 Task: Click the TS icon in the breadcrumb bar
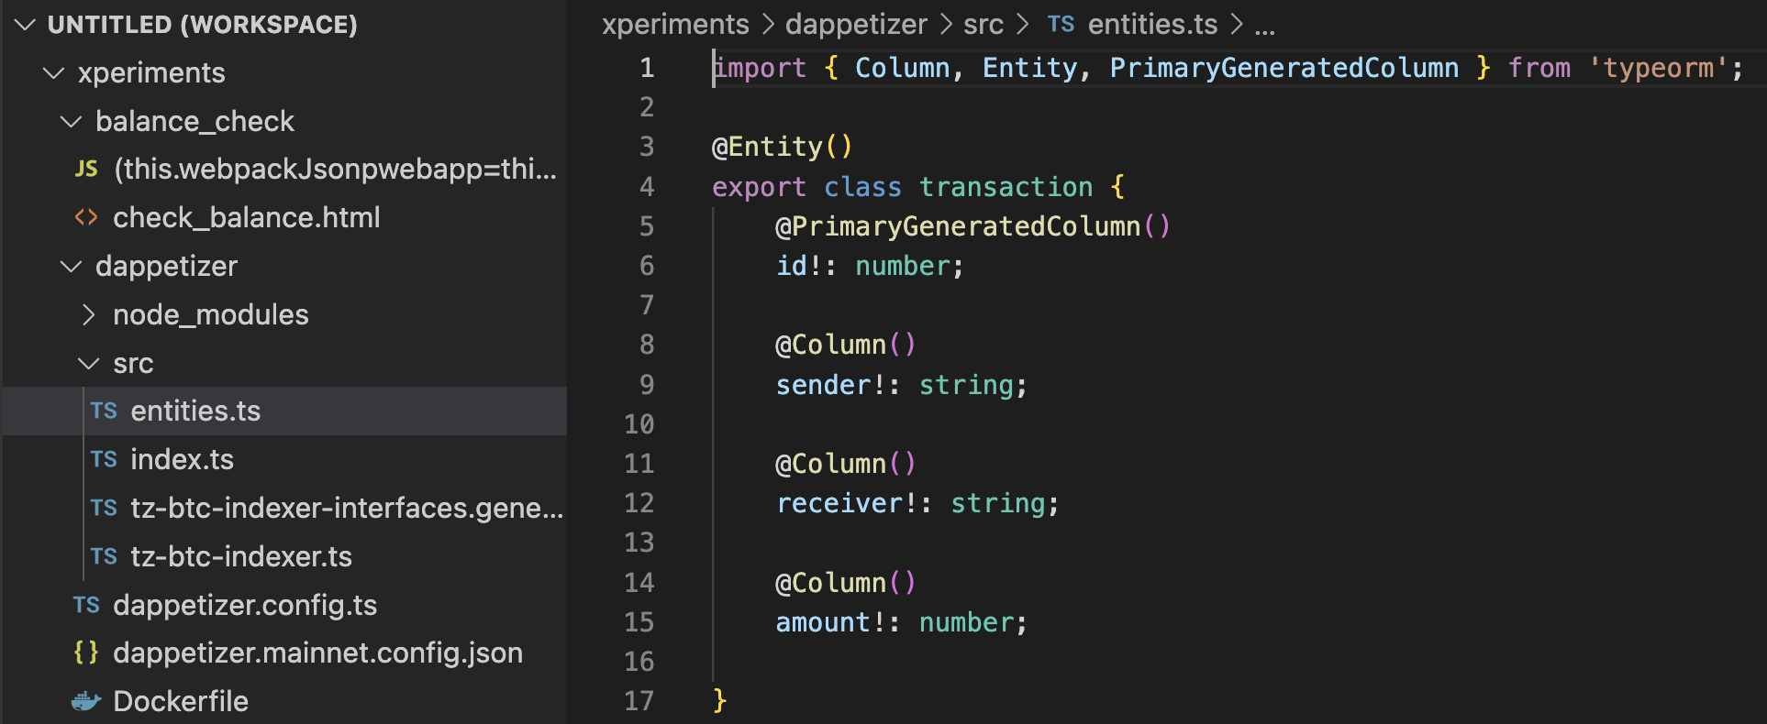[1061, 25]
